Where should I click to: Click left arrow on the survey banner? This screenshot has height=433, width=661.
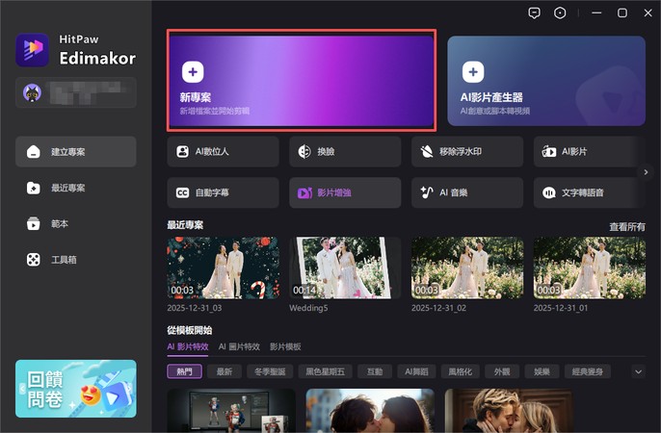pos(22,389)
